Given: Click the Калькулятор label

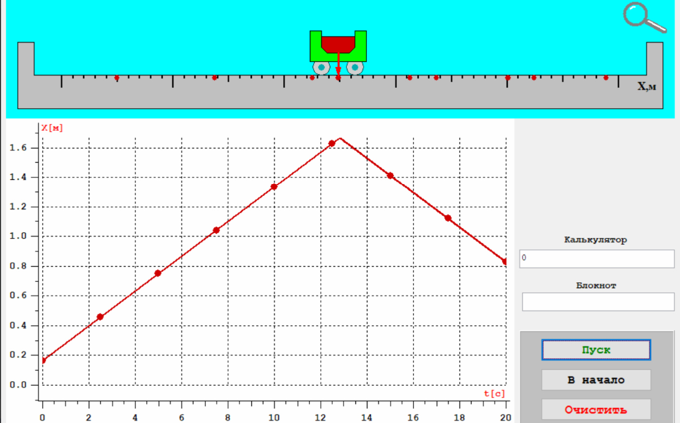Looking at the screenshot, I should click(x=596, y=240).
